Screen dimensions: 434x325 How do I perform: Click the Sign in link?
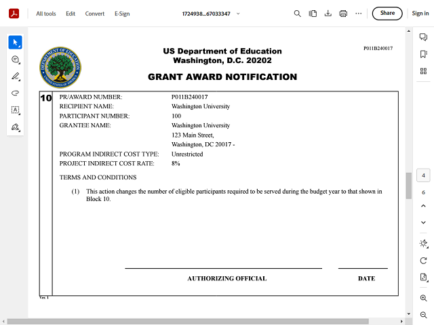tap(420, 14)
